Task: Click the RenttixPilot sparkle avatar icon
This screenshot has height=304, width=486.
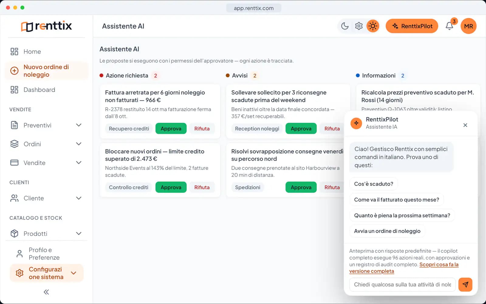Action: tap(356, 123)
